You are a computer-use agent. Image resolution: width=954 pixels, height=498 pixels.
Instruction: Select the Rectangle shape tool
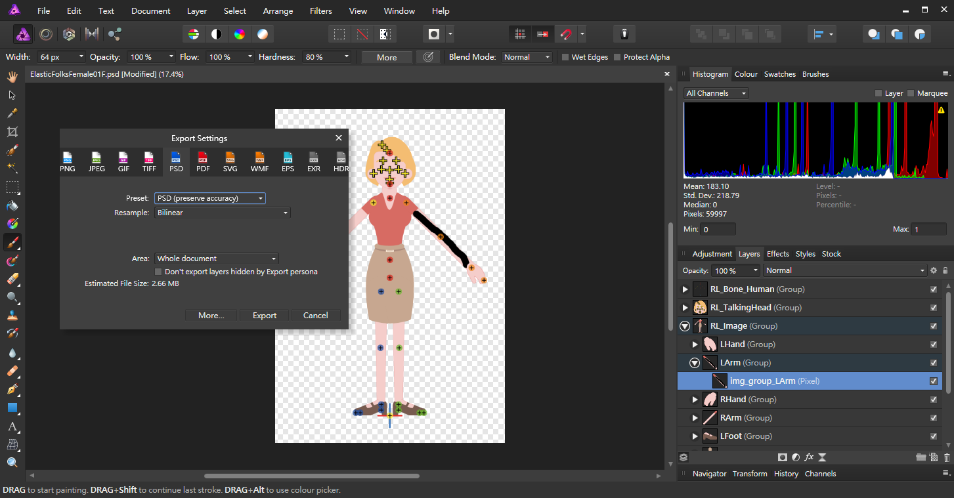click(x=12, y=407)
